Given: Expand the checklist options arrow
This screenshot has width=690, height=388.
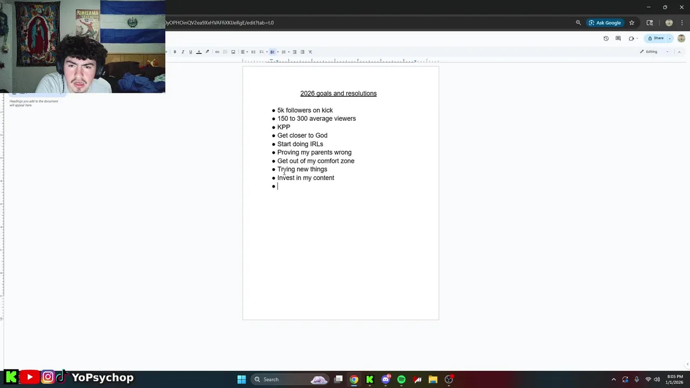Looking at the screenshot, I should pos(267,52).
